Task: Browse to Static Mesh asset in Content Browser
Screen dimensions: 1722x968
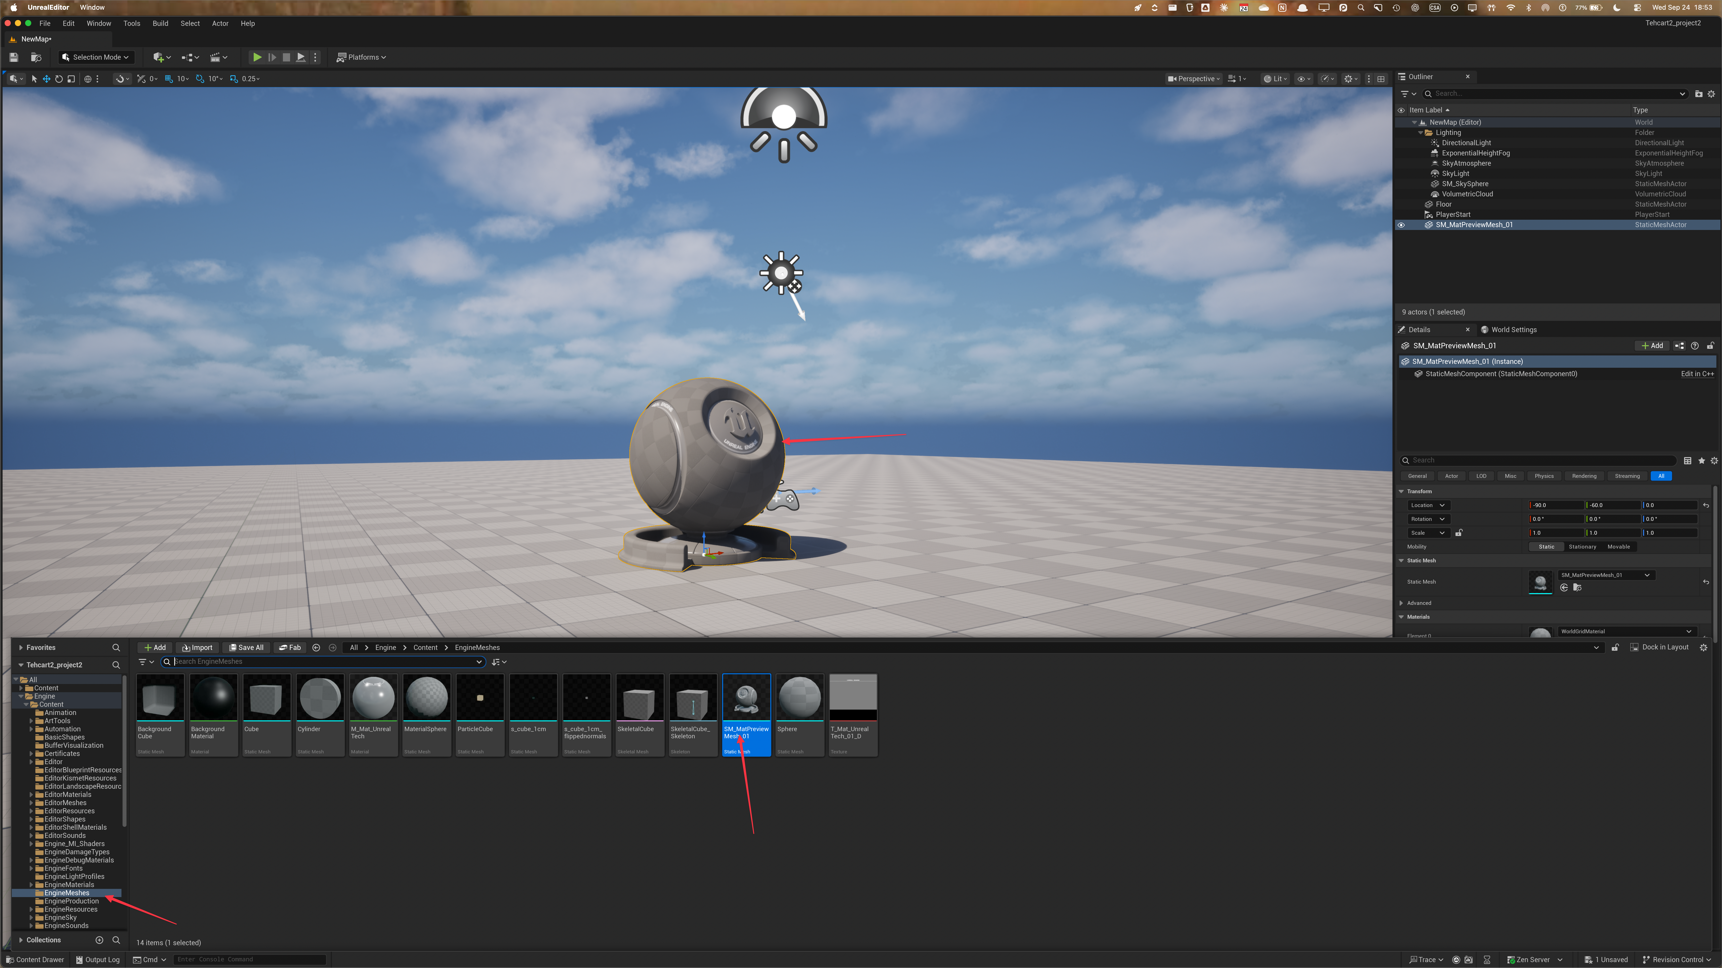Action: tap(1578, 588)
